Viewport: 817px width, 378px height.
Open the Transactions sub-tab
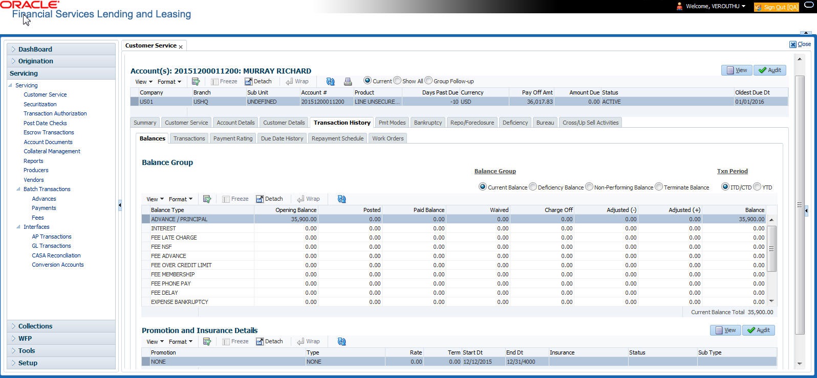(x=189, y=138)
